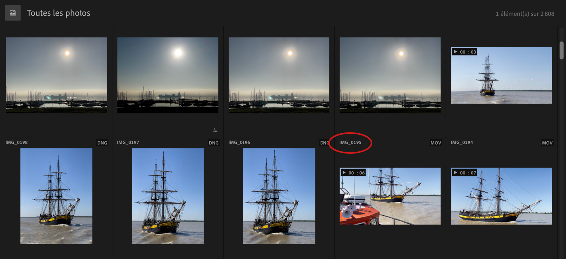Viewport: 566px width, 259px height.
Task: Select the IMG_0196 ship photo thumbnail
Action: pos(279,196)
